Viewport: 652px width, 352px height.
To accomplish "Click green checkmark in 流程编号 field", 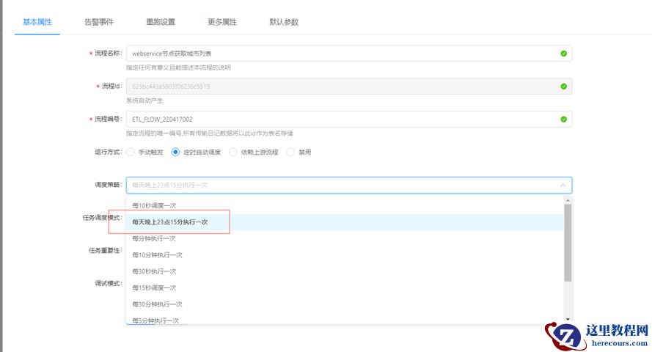I will coord(563,119).
